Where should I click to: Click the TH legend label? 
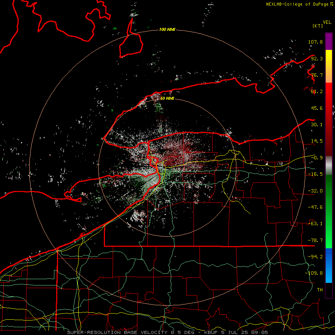coord(320,290)
